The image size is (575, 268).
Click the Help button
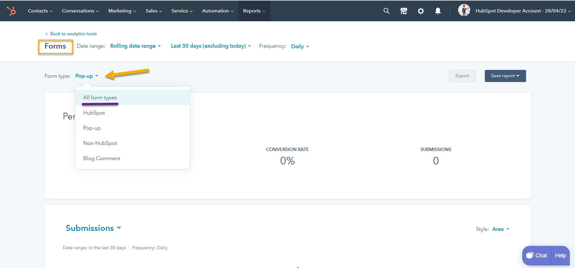(560, 256)
